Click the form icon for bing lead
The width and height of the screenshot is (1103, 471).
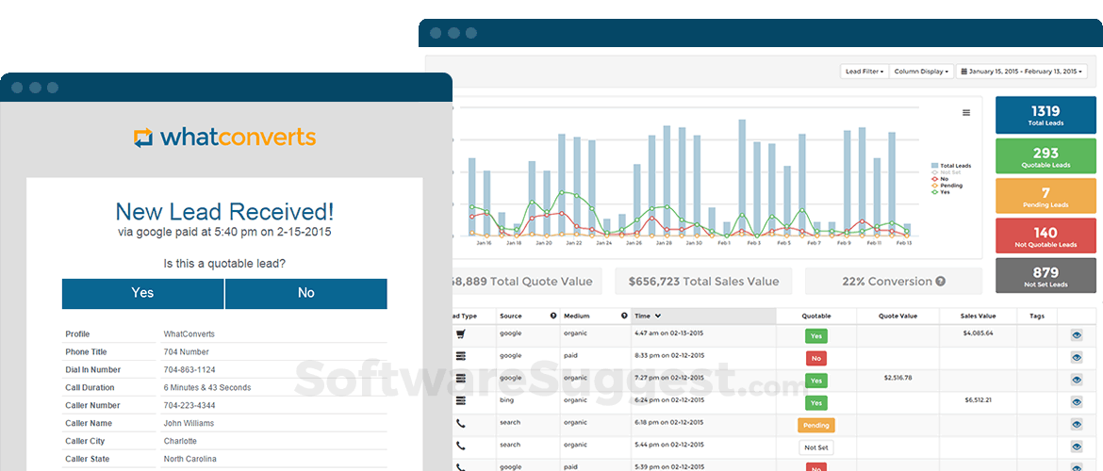tap(461, 402)
